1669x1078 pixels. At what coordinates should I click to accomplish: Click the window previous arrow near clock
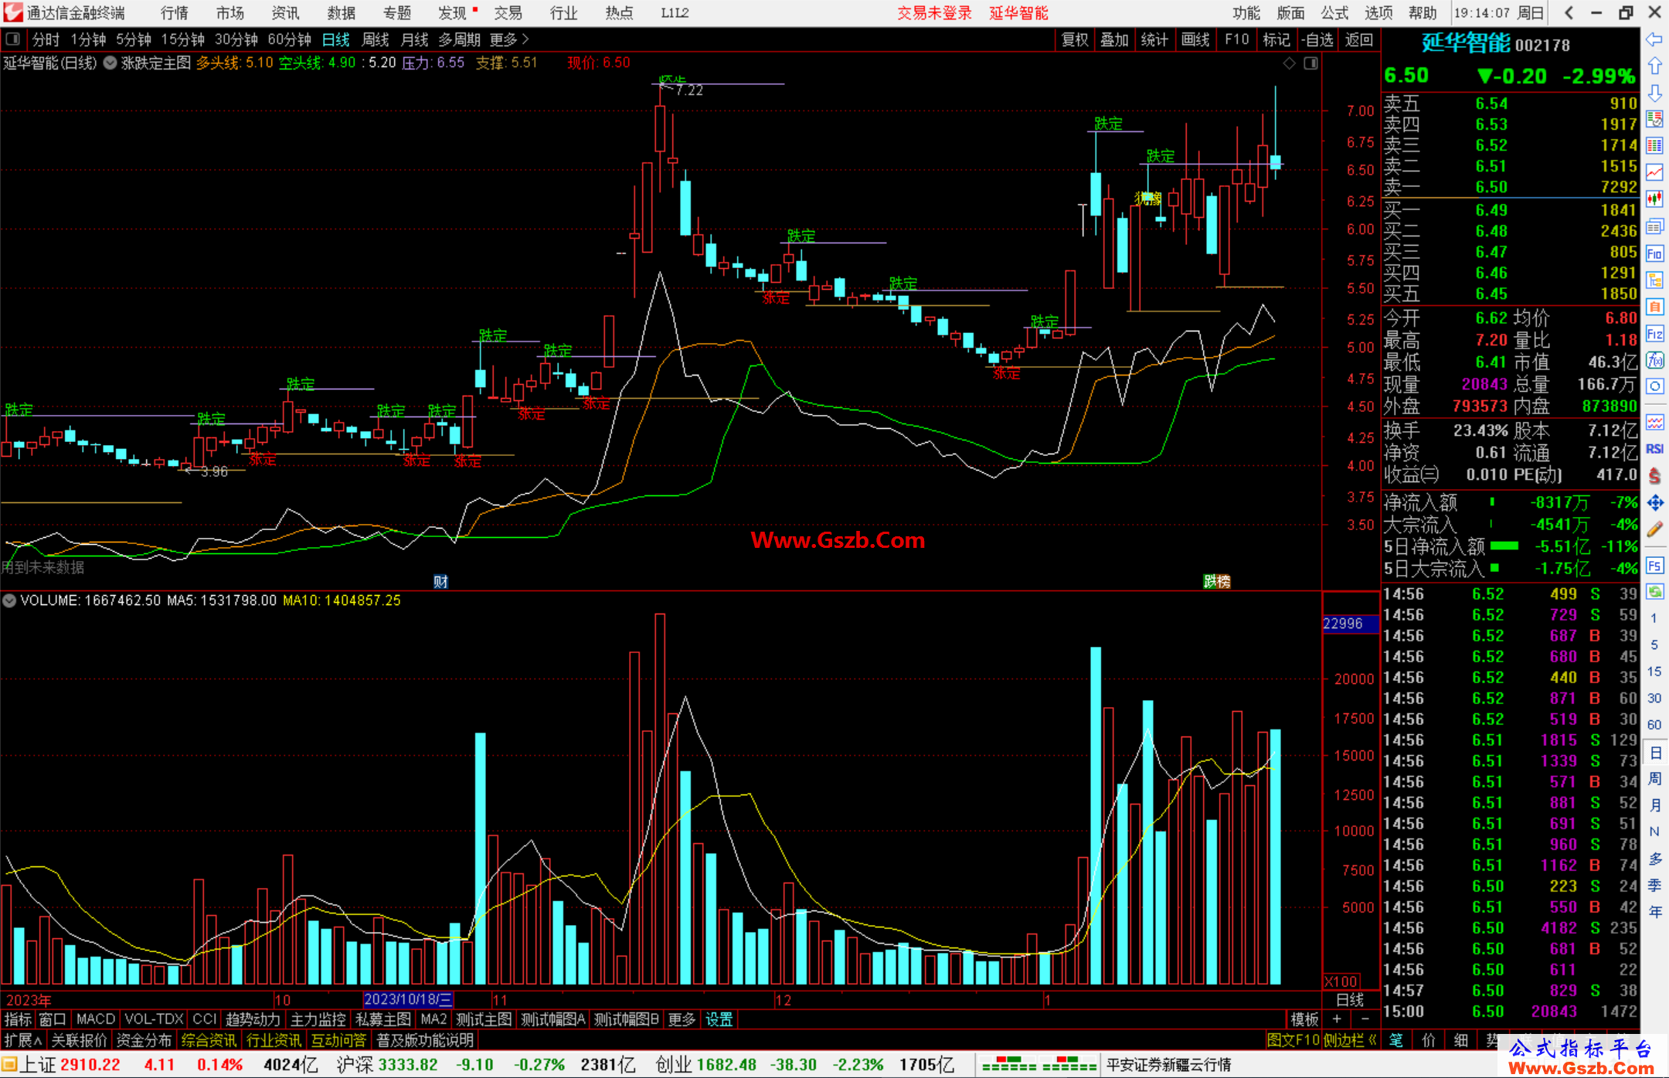(x=1569, y=12)
